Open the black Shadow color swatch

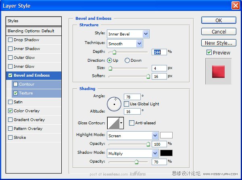coord(166,153)
